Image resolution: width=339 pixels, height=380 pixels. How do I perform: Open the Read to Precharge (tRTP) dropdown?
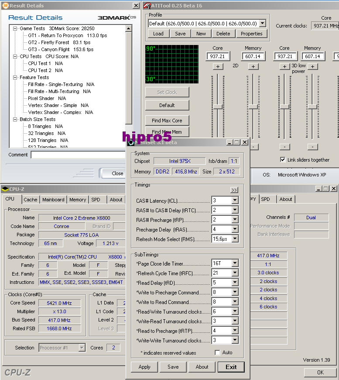(x=235, y=331)
